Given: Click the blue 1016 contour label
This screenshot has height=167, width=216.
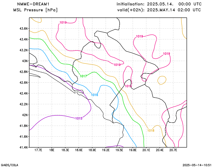Looking at the screenshot, I should (x=94, y=95).
